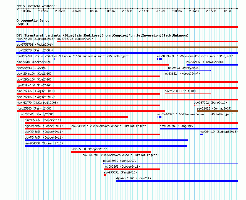Click the red dgv7545n54 loss bar
This screenshot has height=200, width=246.
coord(48,129)
